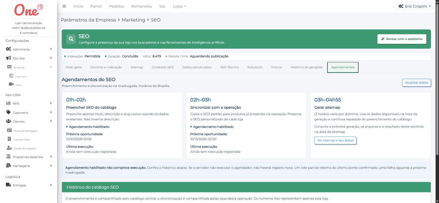Screen dimensions: 439x203
Task: Open Romaneios from the top navigation
Action: tap(141, 6)
